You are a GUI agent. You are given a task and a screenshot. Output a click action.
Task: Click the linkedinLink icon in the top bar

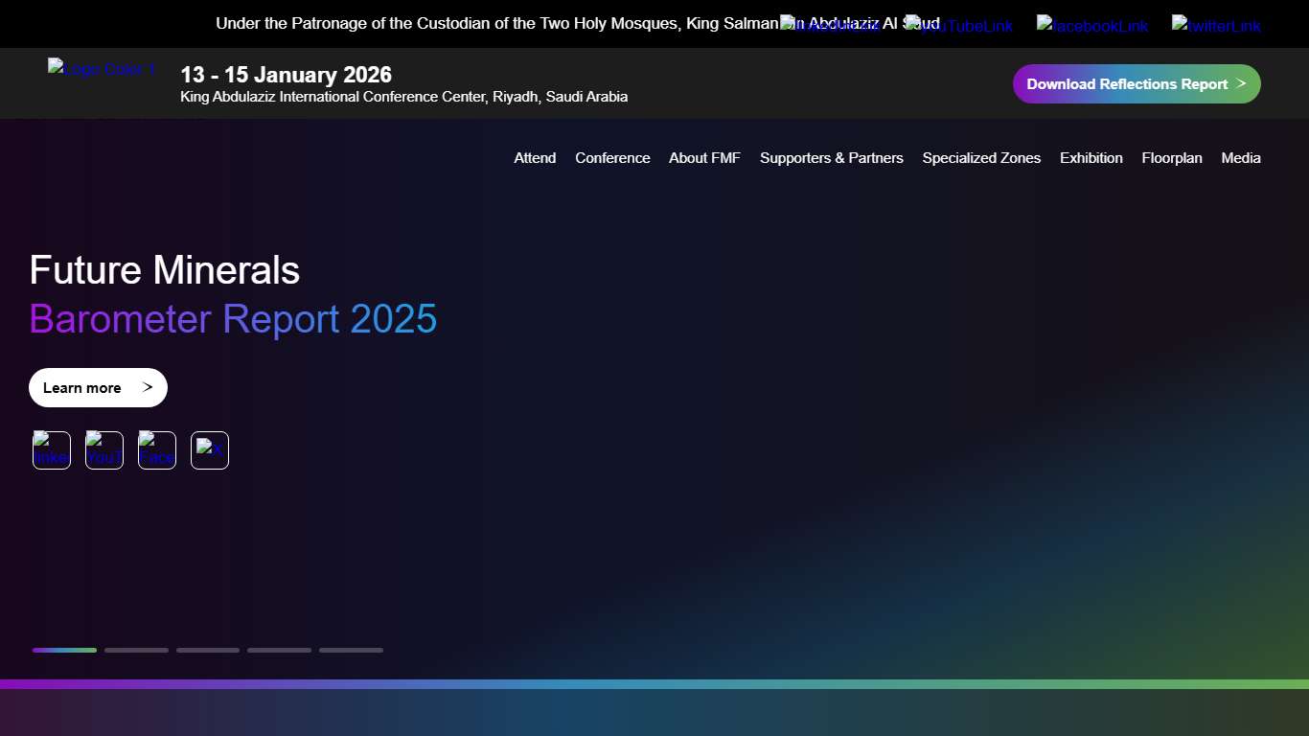click(830, 25)
